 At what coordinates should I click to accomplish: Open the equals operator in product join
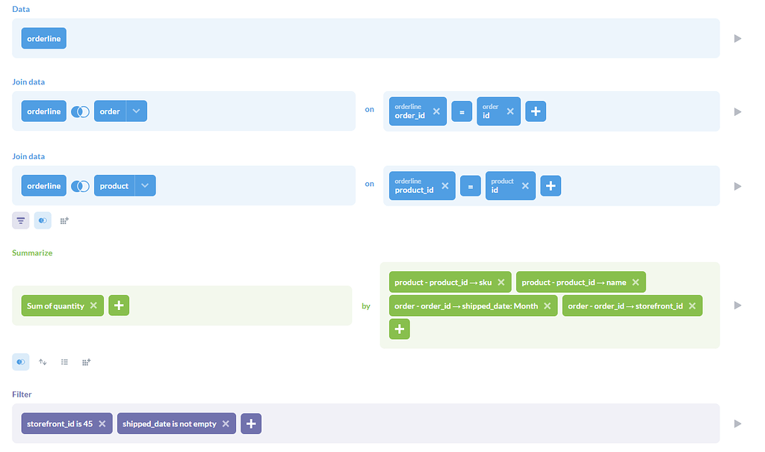(470, 186)
